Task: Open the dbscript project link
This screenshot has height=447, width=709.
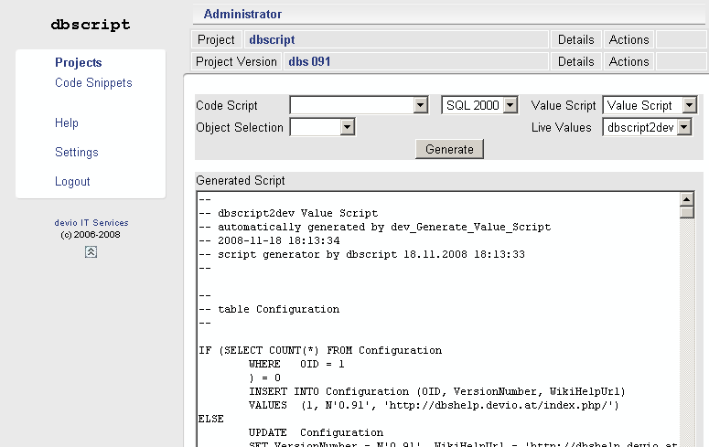Action: 272,40
